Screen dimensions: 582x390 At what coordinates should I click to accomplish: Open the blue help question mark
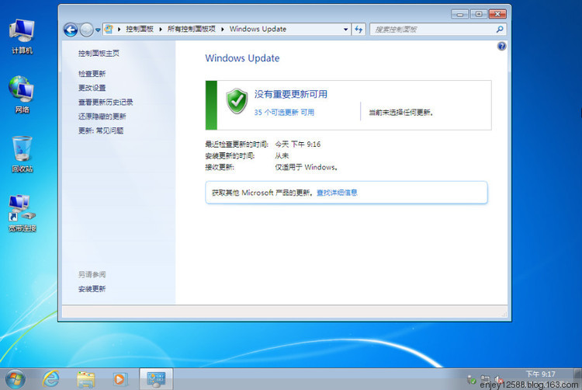(x=501, y=47)
